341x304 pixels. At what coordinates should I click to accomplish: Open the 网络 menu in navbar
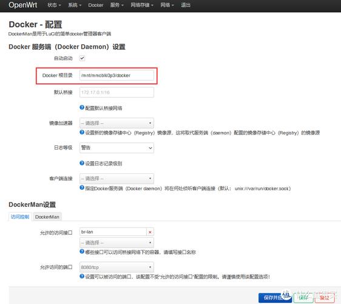(167, 5)
